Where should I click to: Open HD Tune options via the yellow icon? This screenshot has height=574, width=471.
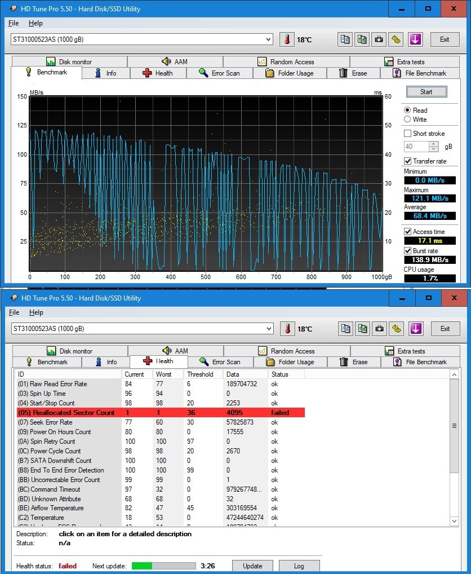click(396, 39)
